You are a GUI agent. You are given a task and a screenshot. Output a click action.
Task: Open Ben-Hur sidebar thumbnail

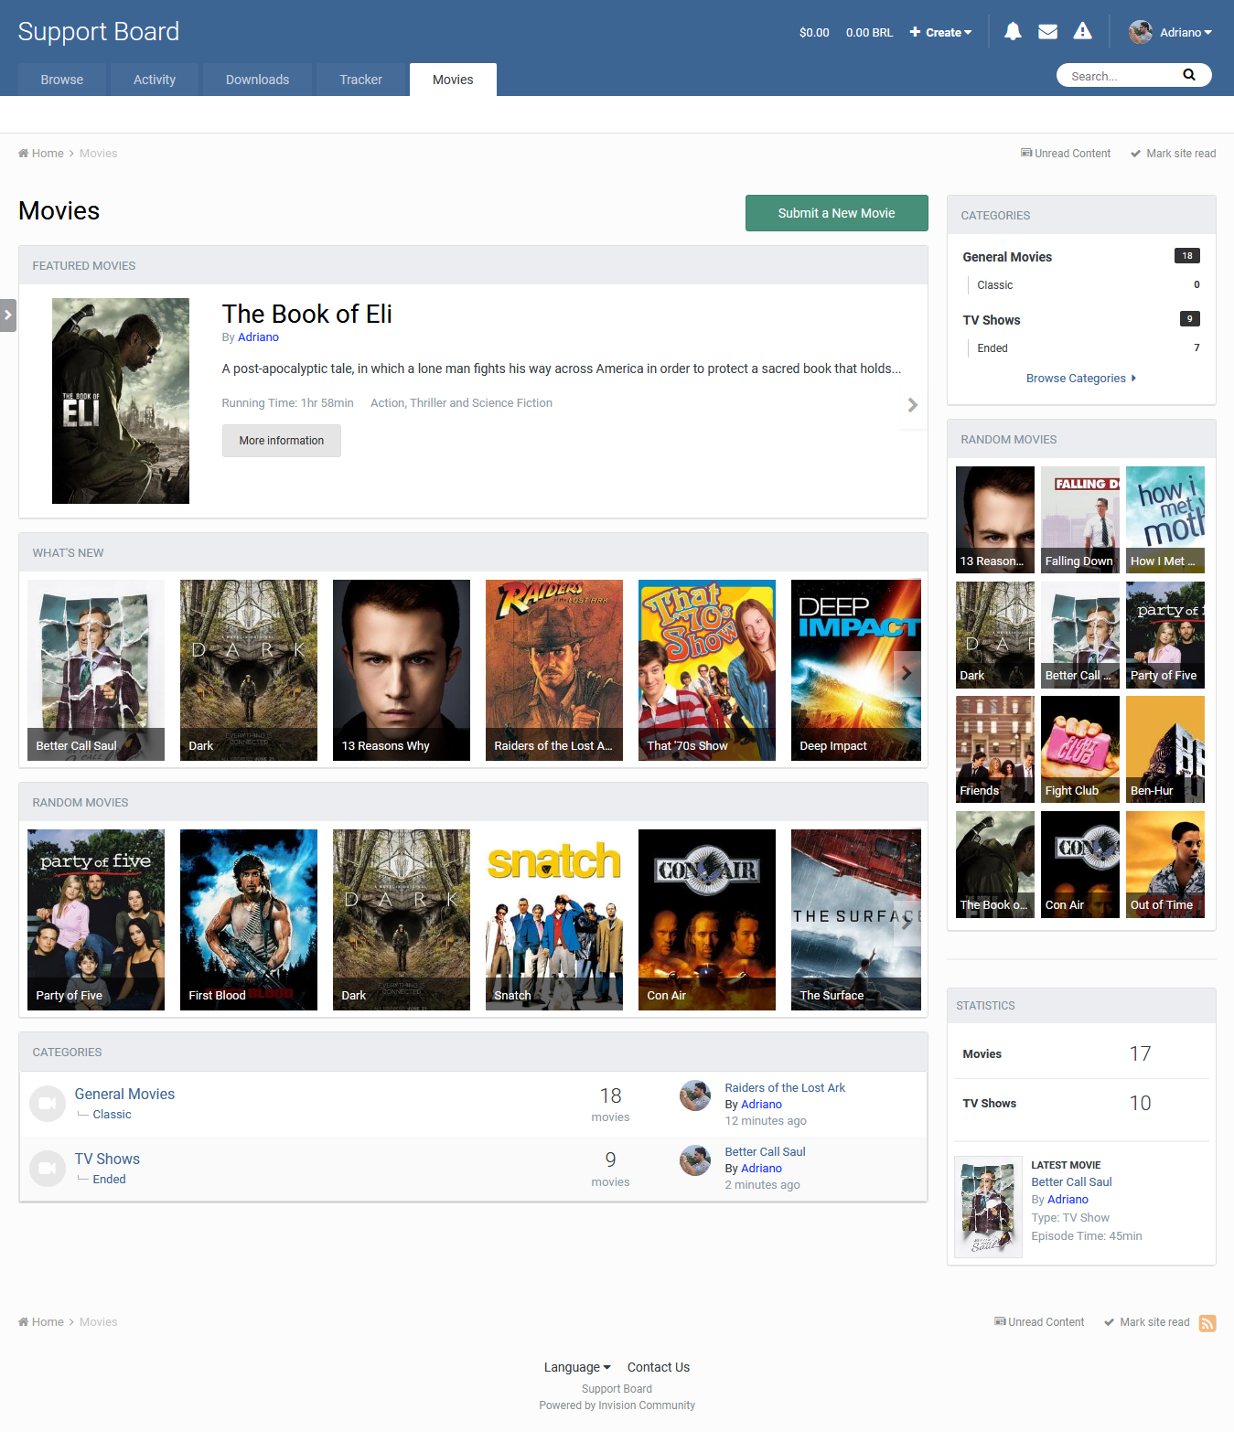[x=1165, y=750]
